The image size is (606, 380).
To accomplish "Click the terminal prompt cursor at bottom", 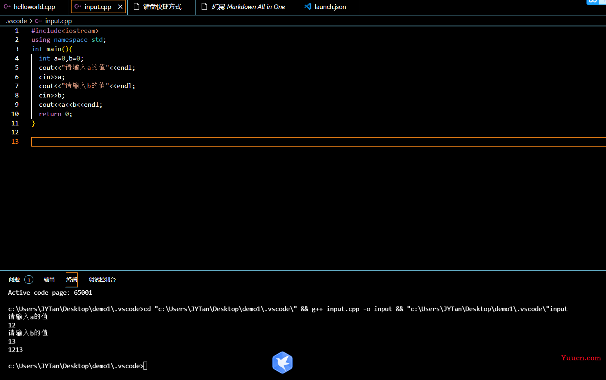I will click(x=146, y=366).
